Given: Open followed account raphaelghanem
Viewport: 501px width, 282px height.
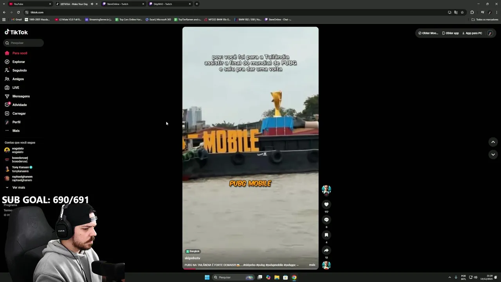Looking at the screenshot, I should [x=18, y=179].
